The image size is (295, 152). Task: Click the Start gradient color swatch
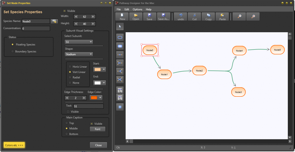click(97, 69)
